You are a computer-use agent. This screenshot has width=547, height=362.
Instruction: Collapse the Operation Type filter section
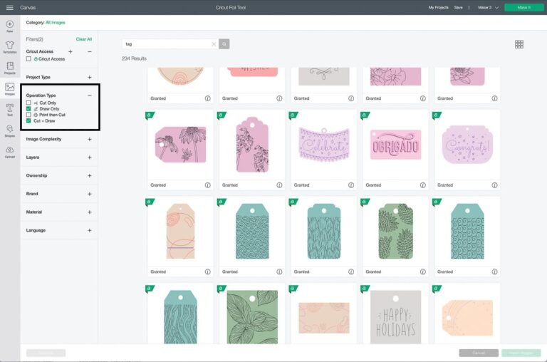coord(89,95)
